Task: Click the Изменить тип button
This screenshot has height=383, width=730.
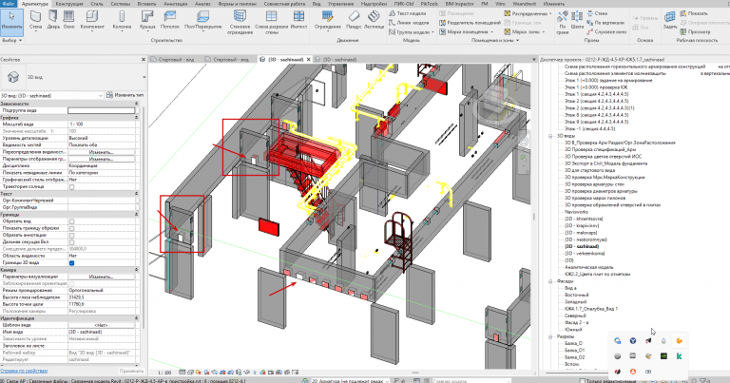Action: (125, 95)
